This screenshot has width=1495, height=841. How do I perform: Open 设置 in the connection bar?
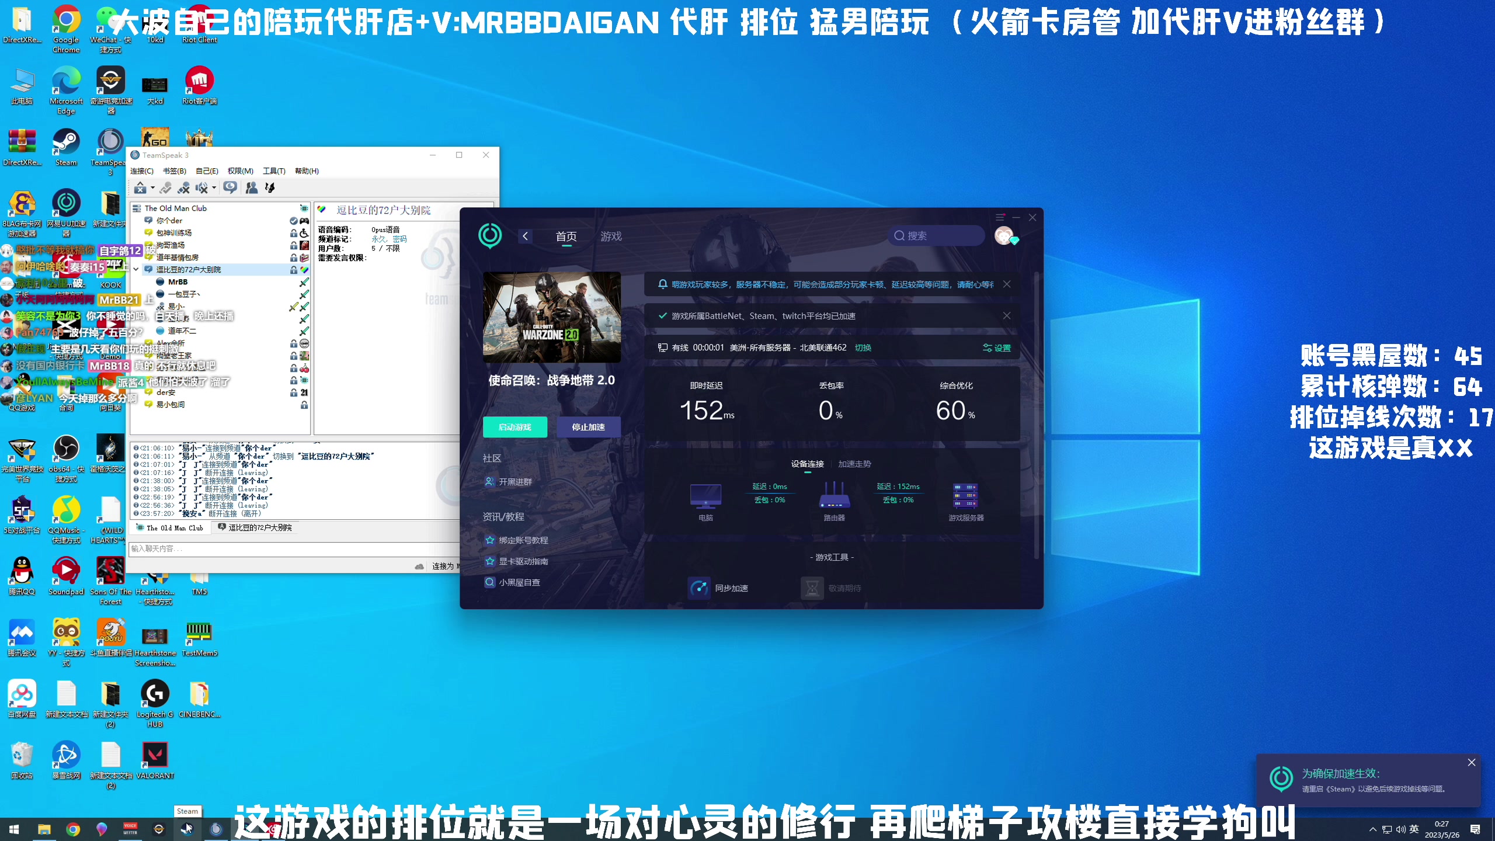click(x=997, y=348)
